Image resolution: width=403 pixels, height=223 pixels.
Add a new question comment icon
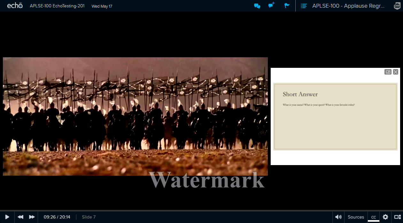click(x=272, y=5)
